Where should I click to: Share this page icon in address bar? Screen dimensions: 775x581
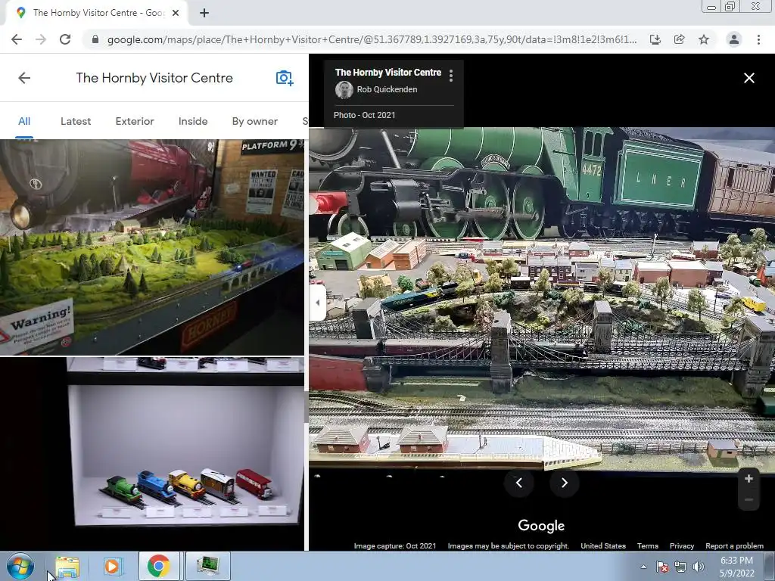(679, 39)
